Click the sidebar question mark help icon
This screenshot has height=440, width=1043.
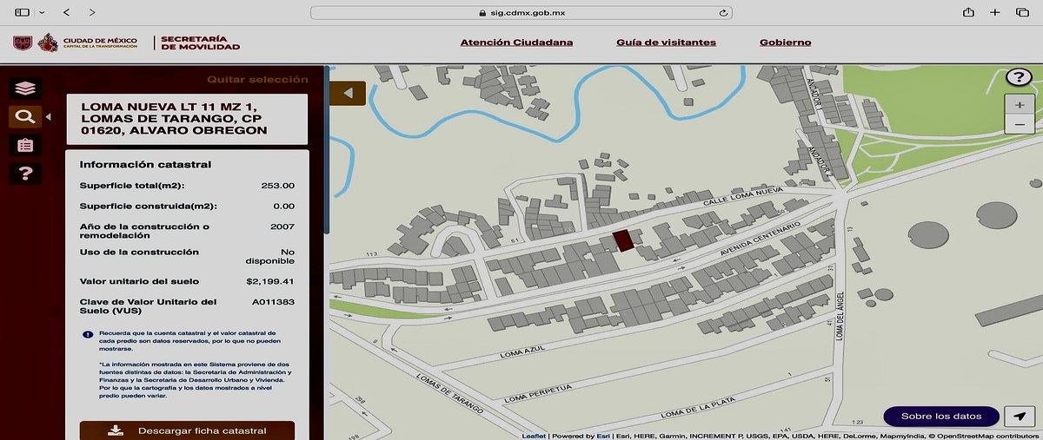click(x=25, y=174)
